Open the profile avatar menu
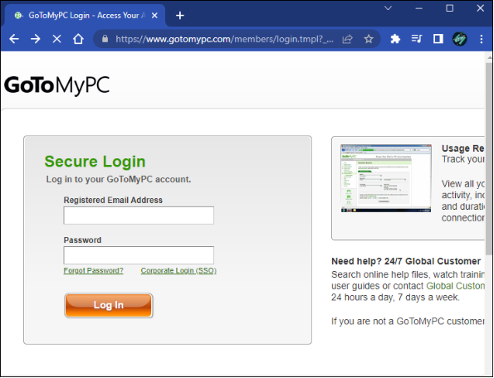The width and height of the screenshot is (494, 378). click(460, 39)
